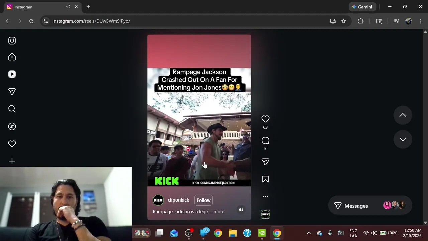Viewport: 428px width, 241px height.
Task: Show hidden system tray icons
Action: tap(309, 233)
